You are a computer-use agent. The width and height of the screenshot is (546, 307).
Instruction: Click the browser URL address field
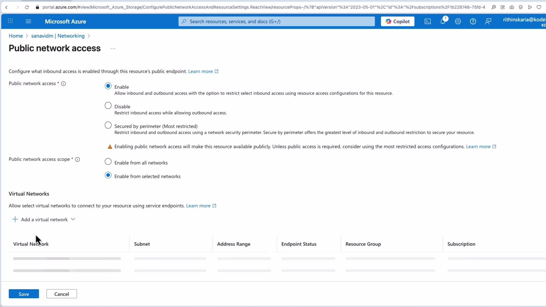coord(264,7)
